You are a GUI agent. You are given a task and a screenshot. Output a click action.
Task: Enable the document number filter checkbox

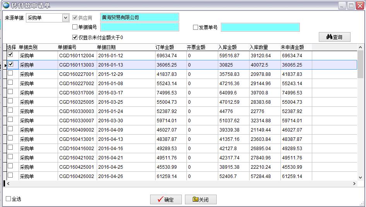(x=75, y=27)
